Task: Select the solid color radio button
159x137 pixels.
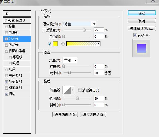Action: click(50, 44)
